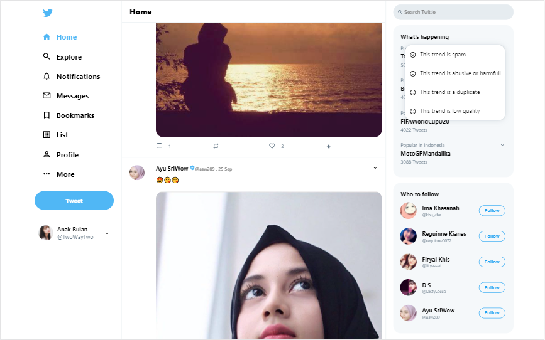
Task: Open the FIFAWorldCupU20 trend
Action: click(x=425, y=122)
